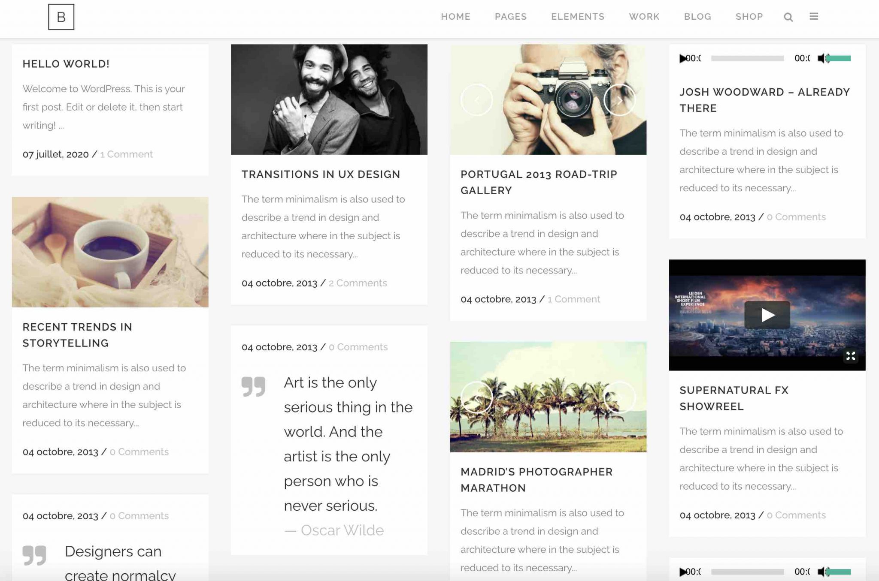Image resolution: width=879 pixels, height=581 pixels.
Task: Play the Supernatural FX Showreel video
Action: [767, 315]
